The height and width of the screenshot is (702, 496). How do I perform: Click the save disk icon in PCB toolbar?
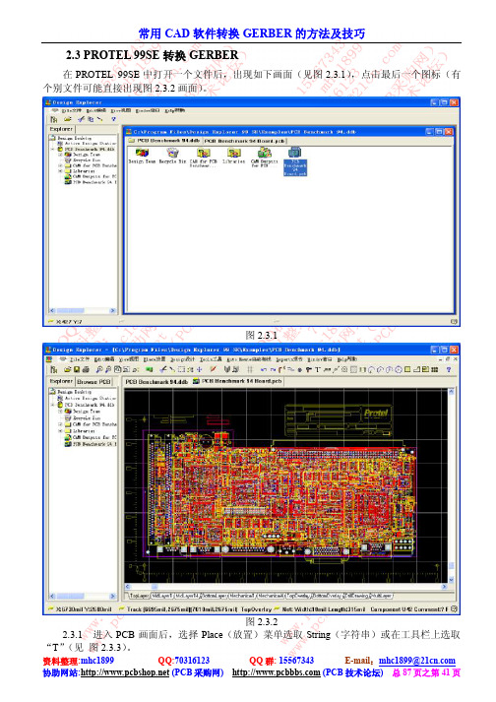77,369
